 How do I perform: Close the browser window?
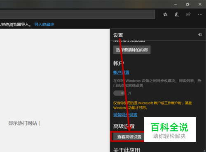point(200,5)
